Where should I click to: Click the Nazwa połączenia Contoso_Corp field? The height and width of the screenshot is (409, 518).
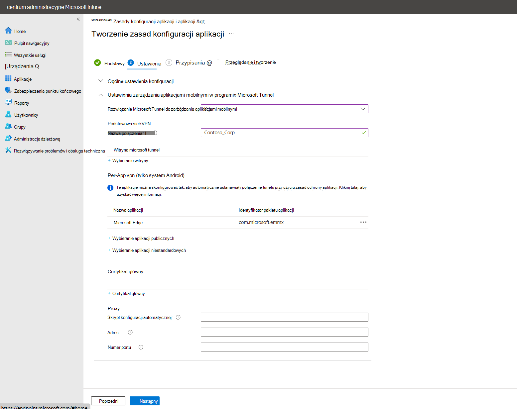284,133
